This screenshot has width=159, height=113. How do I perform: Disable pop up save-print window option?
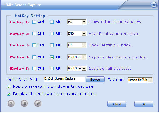point(9,86)
